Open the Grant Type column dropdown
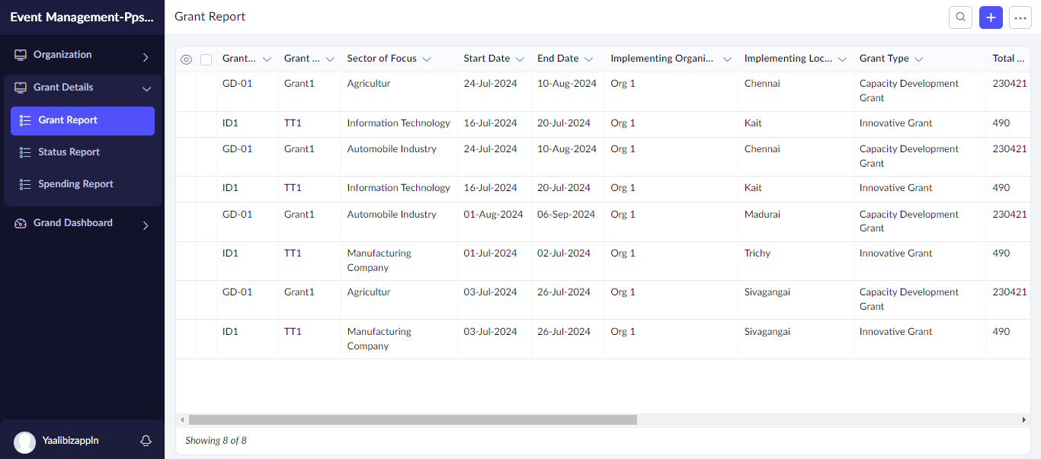Image resolution: width=1041 pixels, height=459 pixels. [919, 59]
